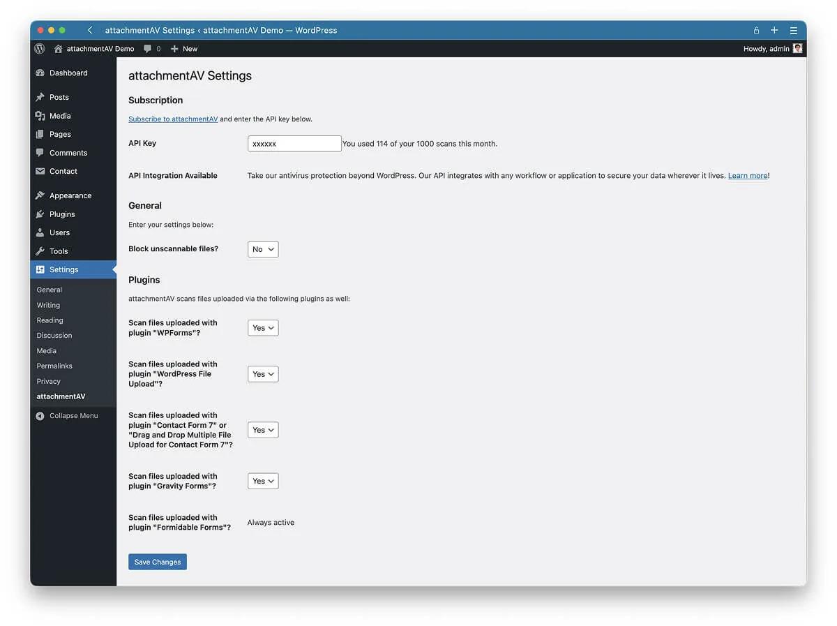The width and height of the screenshot is (837, 626).
Task: Click the Dashboard gauge icon
Action: pos(40,73)
